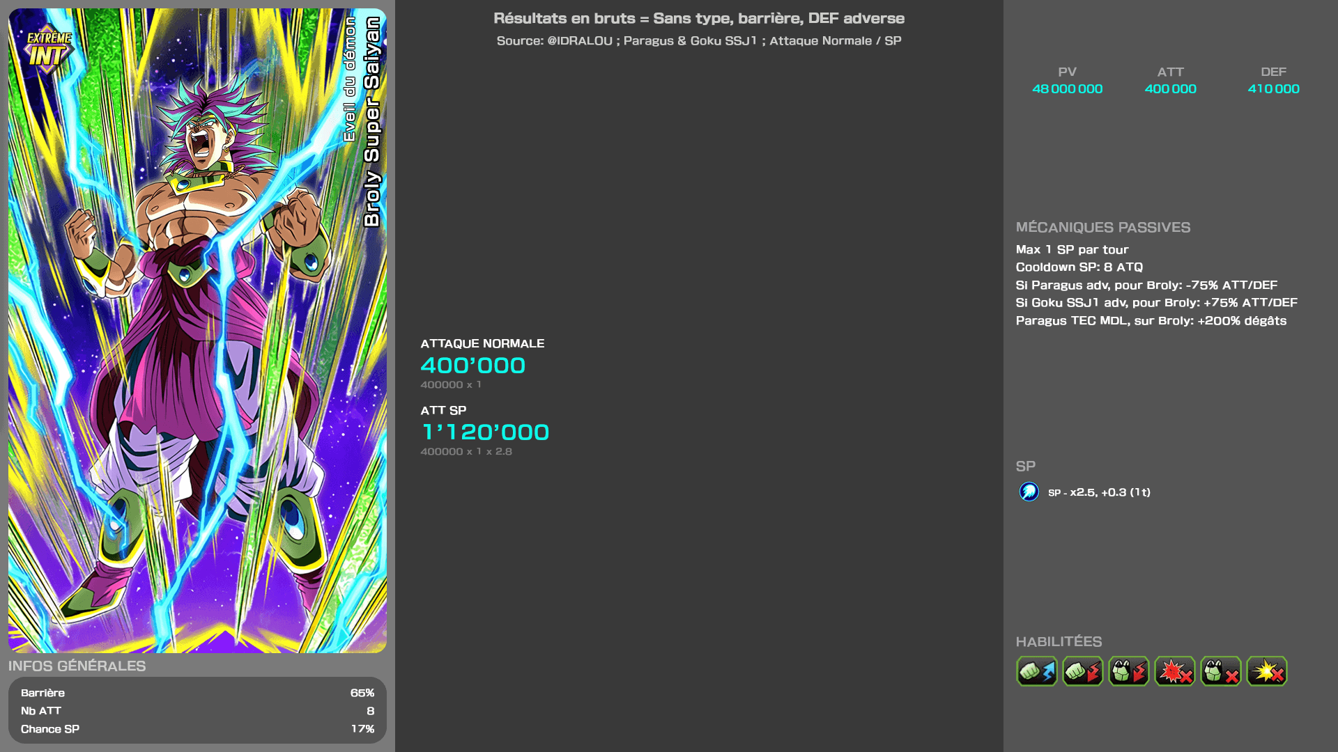Click the blue SP special attack icon
This screenshot has width=1338, height=752.
pos(1029,492)
